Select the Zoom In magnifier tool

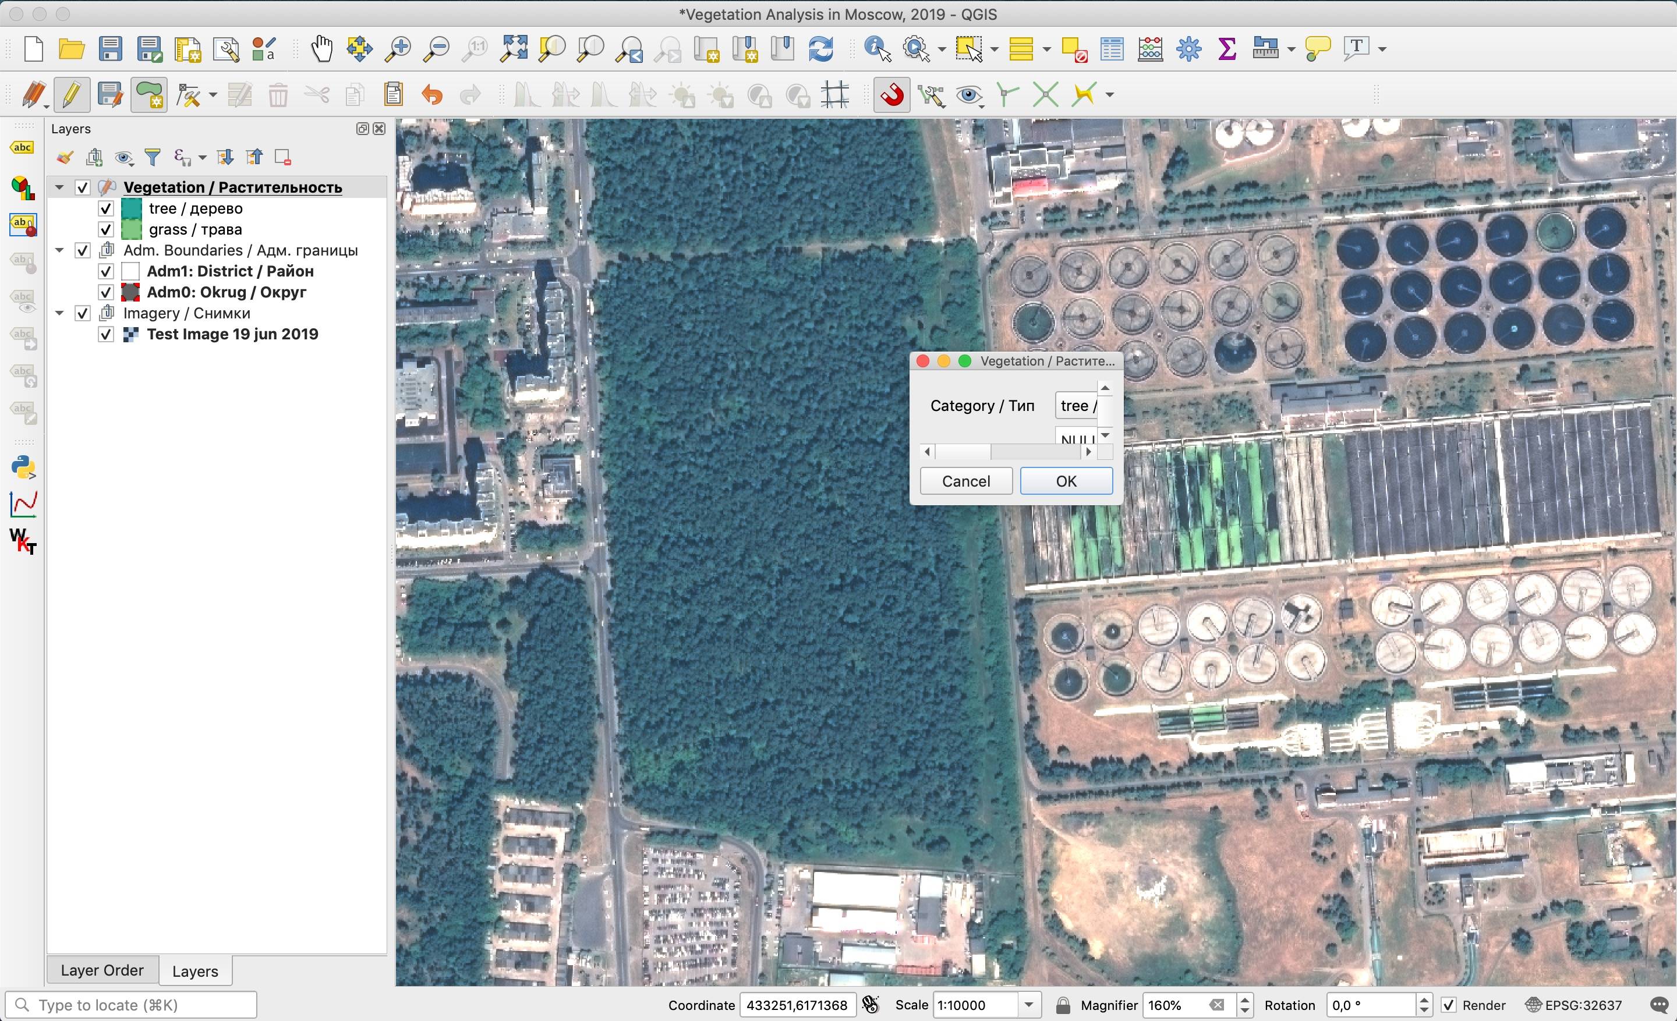coord(398,49)
